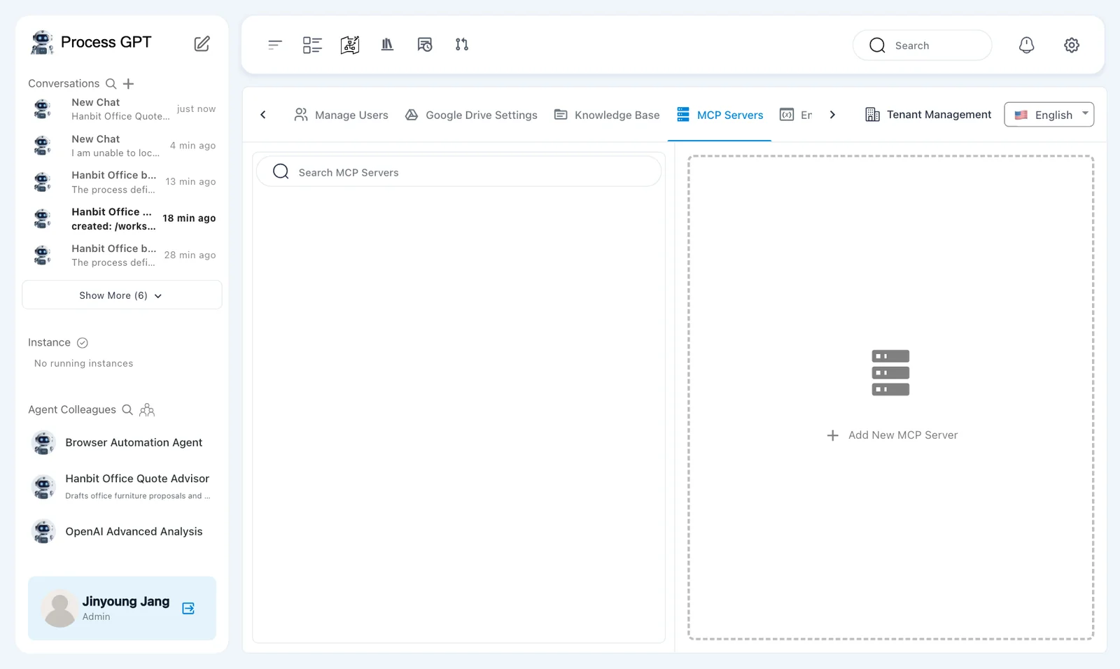Image resolution: width=1120 pixels, height=669 pixels.
Task: Open the scheduled chat toolbar icon
Action: tap(425, 45)
